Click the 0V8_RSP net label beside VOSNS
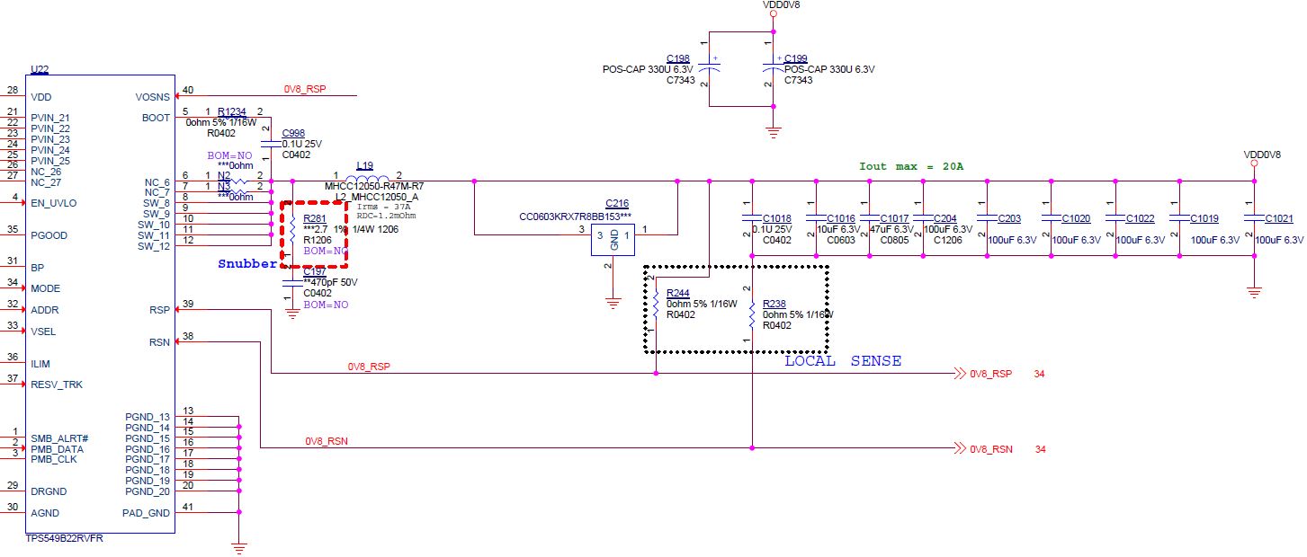1307x557 pixels. tap(305, 90)
